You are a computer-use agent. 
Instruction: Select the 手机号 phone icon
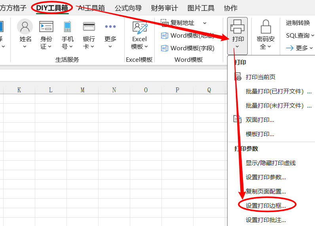(68, 27)
